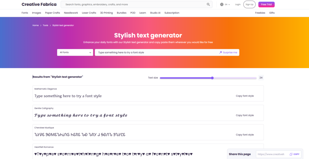Click the globe language icon
The image size is (309, 159).
click(222, 4)
